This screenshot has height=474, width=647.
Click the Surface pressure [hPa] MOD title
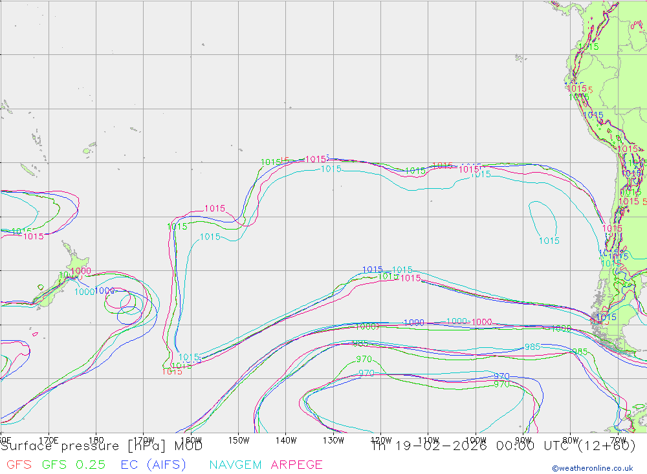click(102, 446)
